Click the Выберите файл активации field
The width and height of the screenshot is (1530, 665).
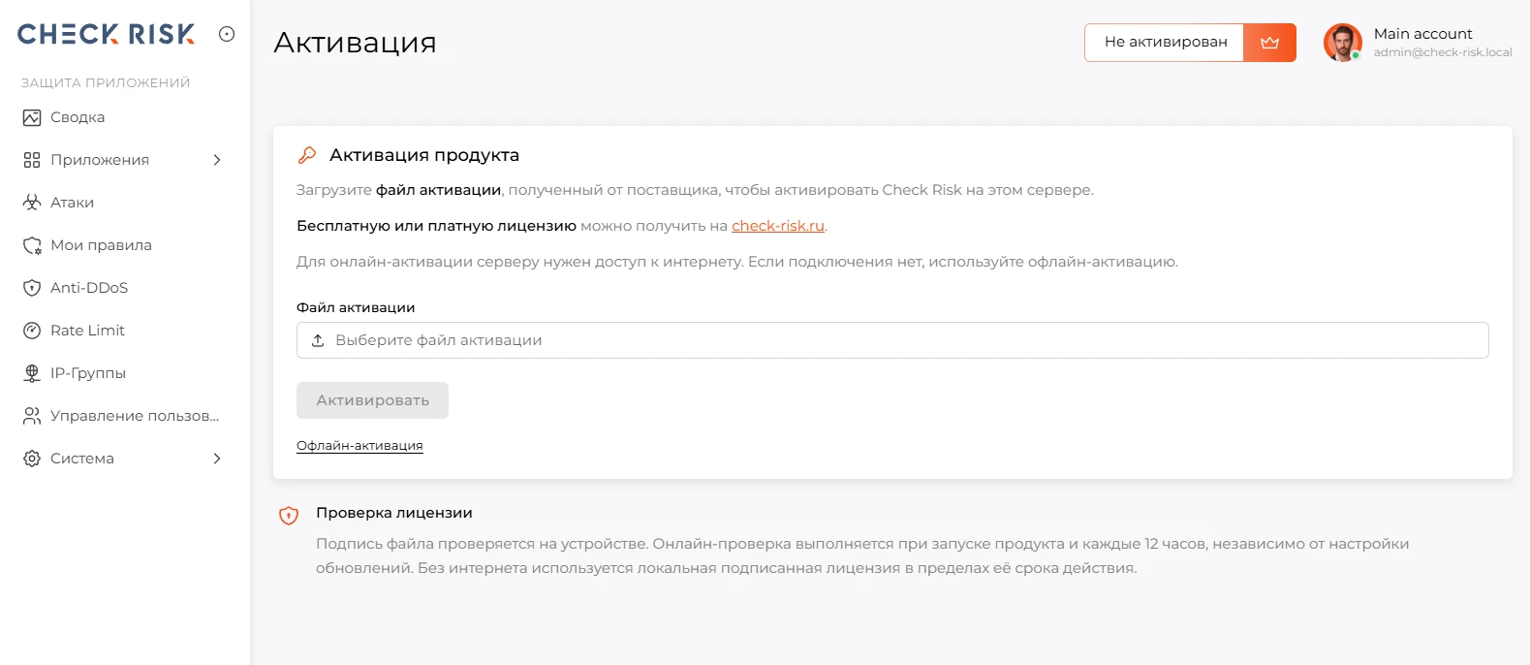coord(892,340)
